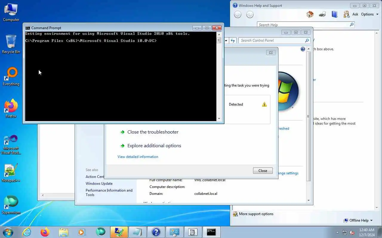
Task: Click VM1.collabnet.local full computer name
Action: point(210,180)
